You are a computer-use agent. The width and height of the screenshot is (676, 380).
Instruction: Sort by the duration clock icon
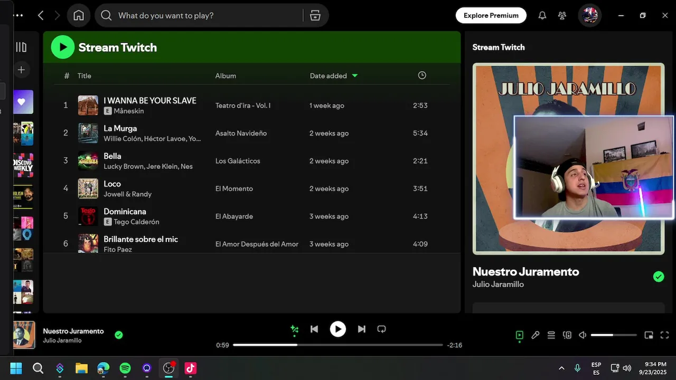[x=422, y=75]
